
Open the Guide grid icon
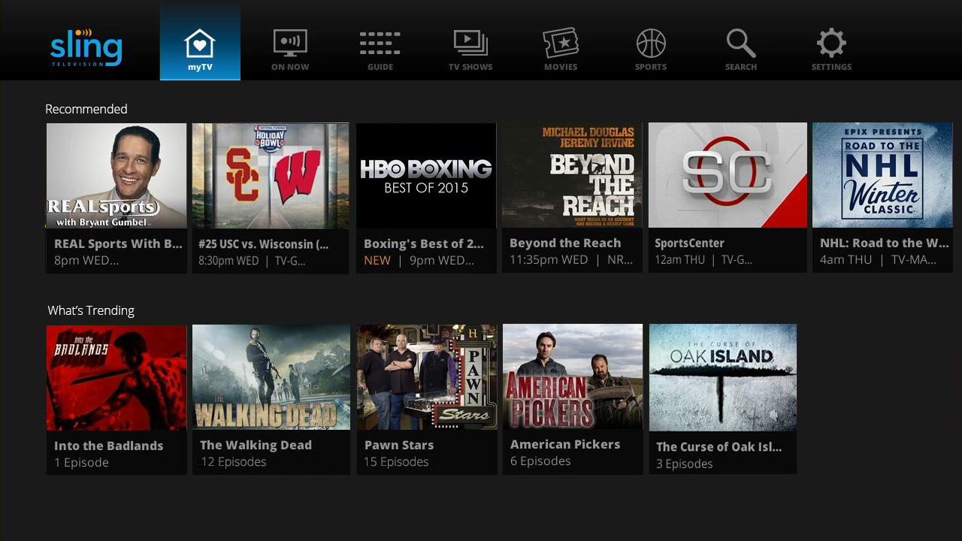[x=380, y=44]
